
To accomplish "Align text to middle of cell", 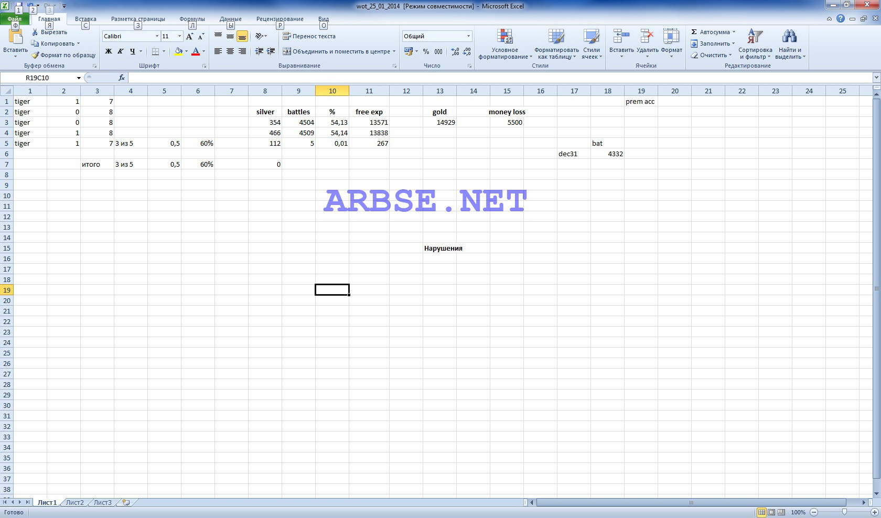I will click(x=230, y=36).
